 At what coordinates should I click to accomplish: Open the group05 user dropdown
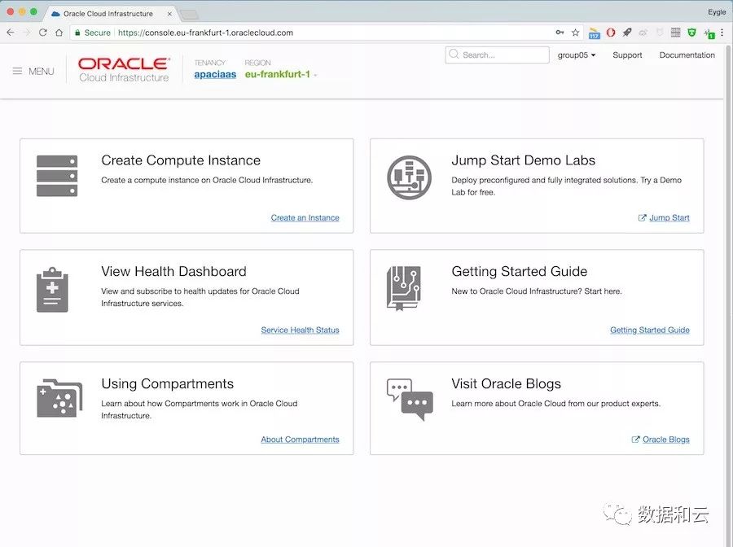pos(577,55)
